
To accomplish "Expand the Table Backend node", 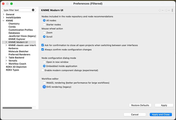I will pyautogui.click(x=6, y=58).
